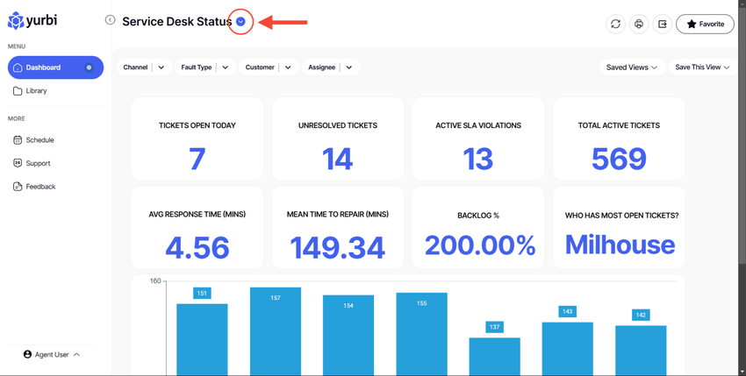
Task: Click the Feedback note icon
Action: tap(18, 187)
